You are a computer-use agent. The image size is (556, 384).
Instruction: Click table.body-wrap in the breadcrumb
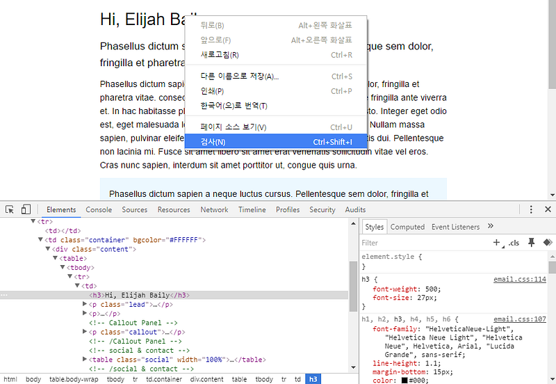tap(74, 379)
